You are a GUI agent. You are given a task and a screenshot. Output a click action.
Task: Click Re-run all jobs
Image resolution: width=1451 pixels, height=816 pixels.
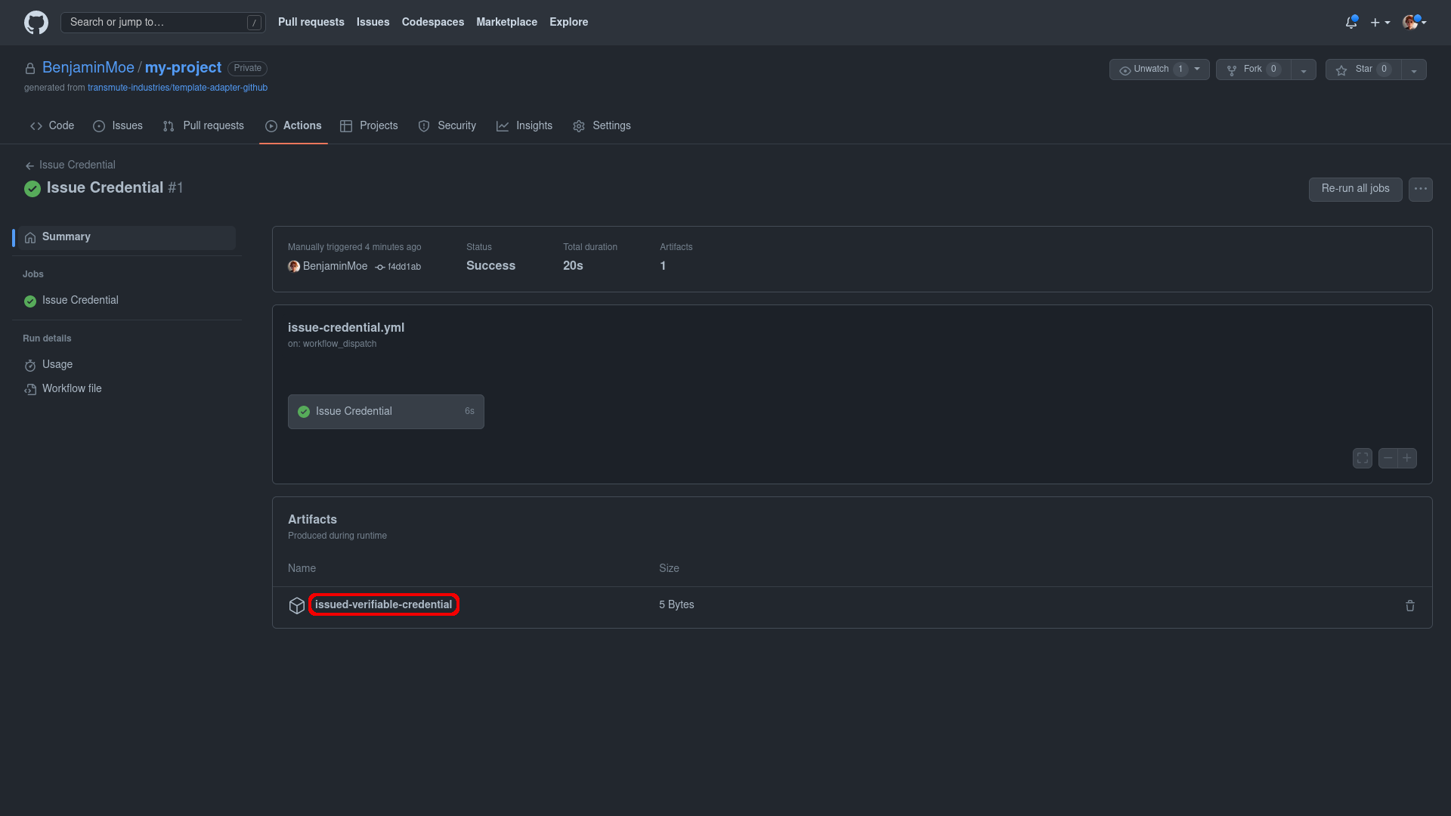tap(1355, 189)
